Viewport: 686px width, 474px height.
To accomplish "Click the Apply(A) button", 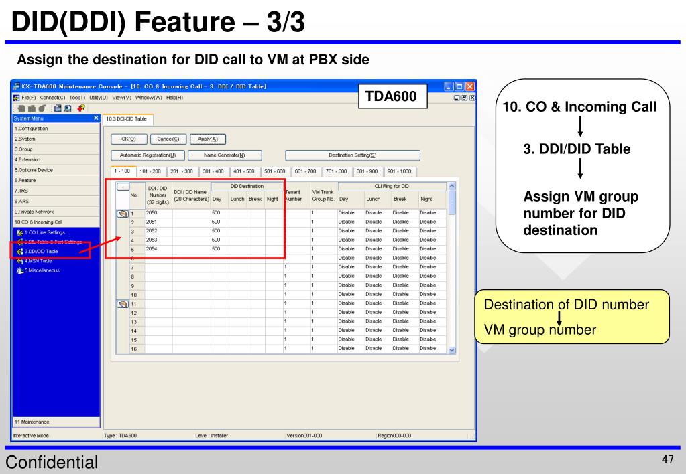I will click(208, 139).
